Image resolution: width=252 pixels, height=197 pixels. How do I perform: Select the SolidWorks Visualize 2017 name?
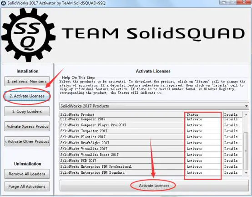(84, 149)
